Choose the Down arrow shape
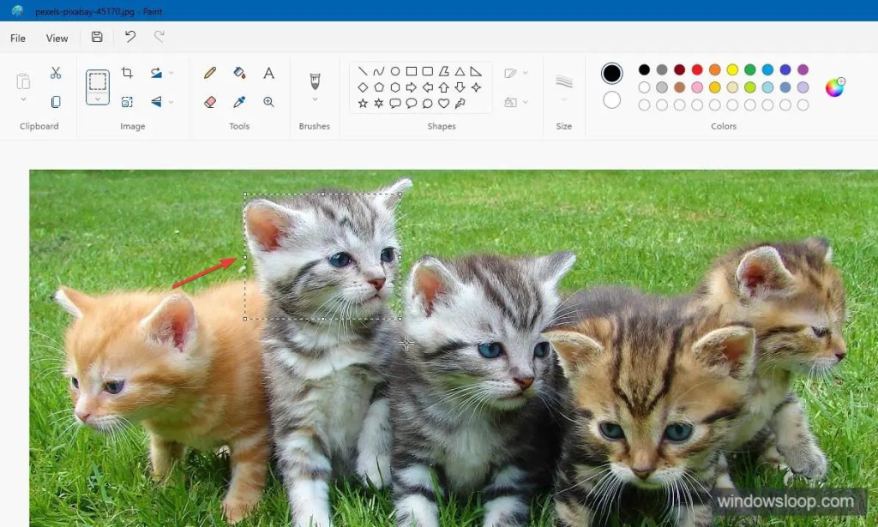Viewport: 878px width, 527px height. [x=460, y=87]
